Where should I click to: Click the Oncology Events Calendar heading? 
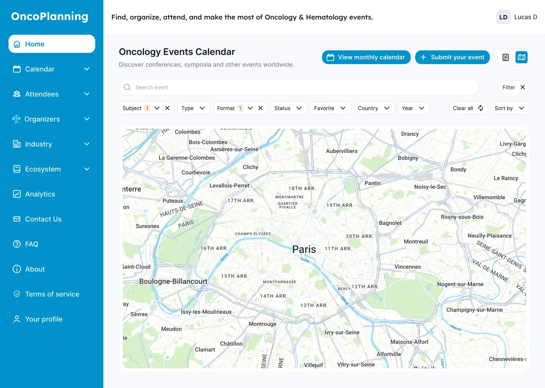(177, 52)
